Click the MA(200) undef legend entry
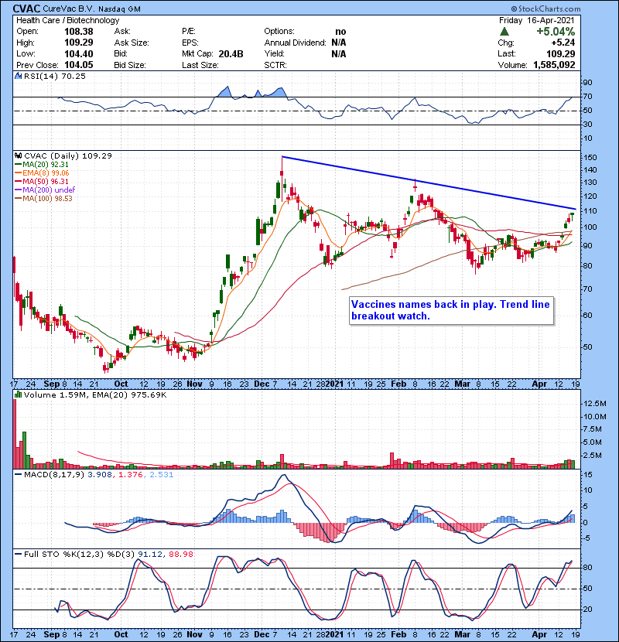 click(x=45, y=190)
